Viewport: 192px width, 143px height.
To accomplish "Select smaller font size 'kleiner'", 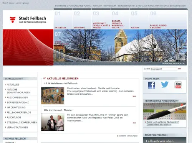I will coord(12,3).
